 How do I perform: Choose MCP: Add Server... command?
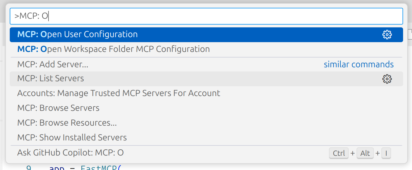(x=206, y=64)
